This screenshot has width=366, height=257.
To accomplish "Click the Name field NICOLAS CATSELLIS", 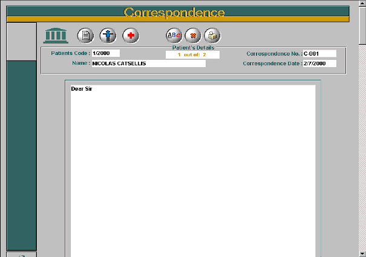I will click(149, 63).
